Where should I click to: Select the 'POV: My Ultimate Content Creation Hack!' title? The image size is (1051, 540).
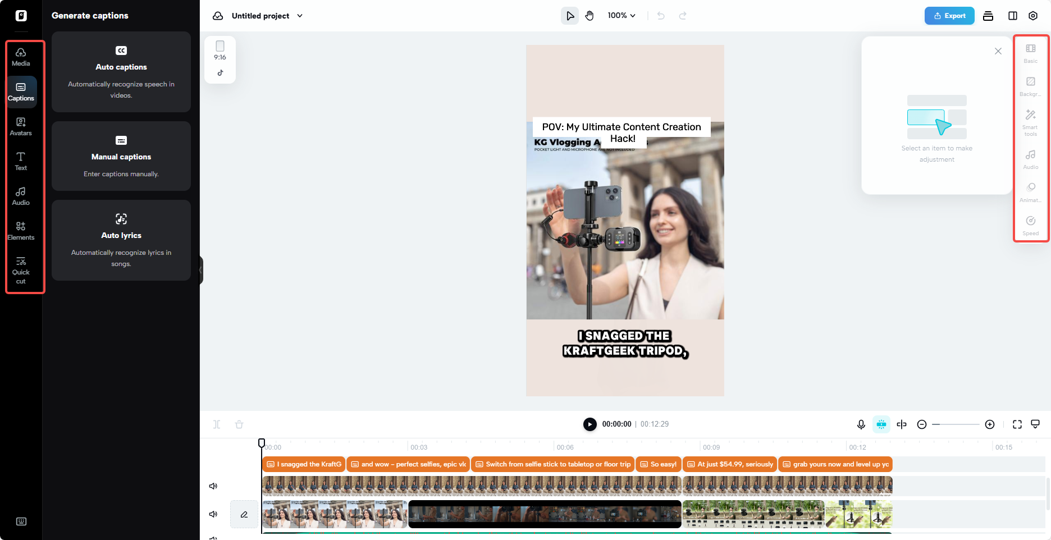pyautogui.click(x=622, y=132)
